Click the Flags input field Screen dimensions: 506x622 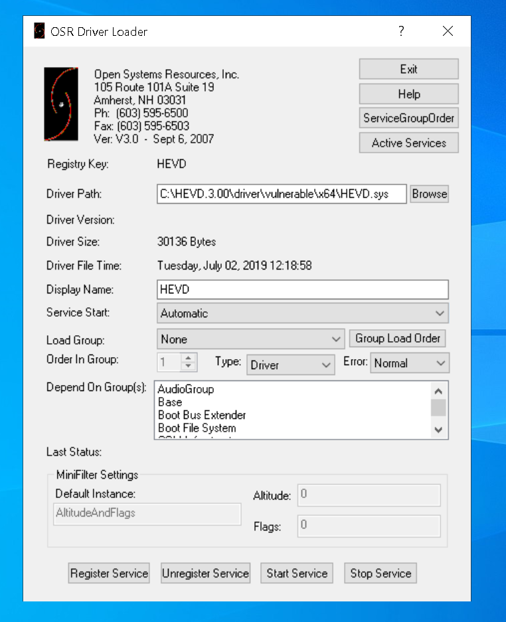(x=369, y=526)
